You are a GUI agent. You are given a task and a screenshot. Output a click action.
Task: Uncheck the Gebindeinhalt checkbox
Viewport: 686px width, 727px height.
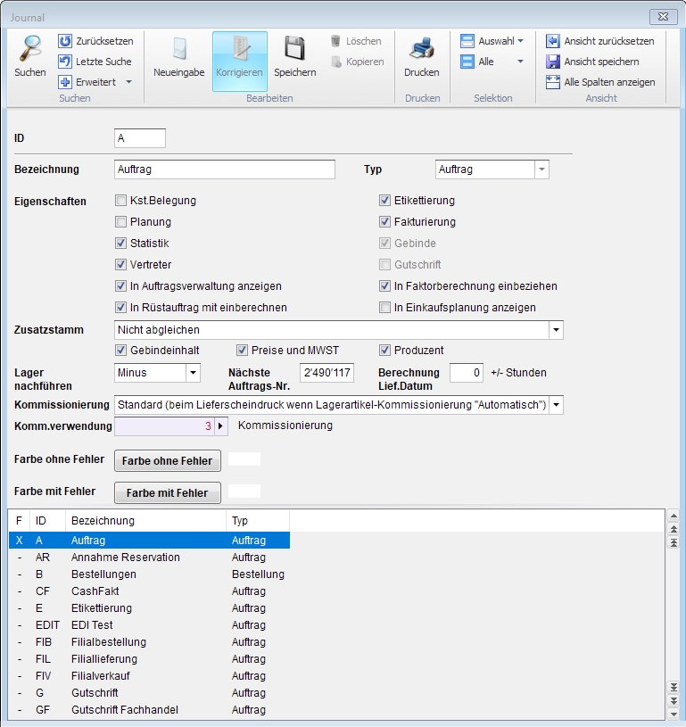coord(120,350)
